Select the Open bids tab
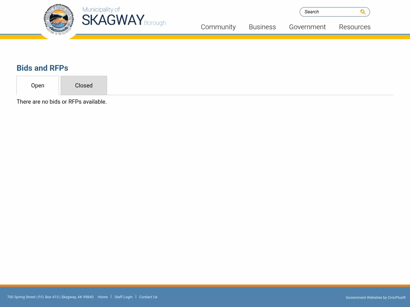410x307 pixels. pos(38,85)
